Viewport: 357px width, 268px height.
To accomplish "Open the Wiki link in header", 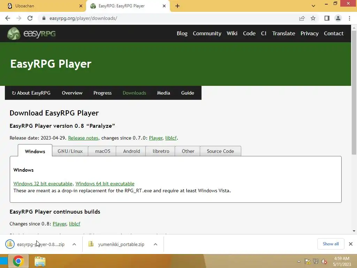I will click(232, 33).
